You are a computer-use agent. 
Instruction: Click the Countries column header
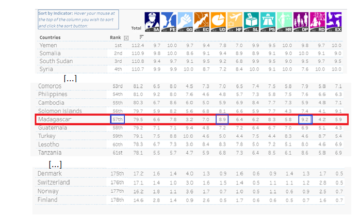click(50, 37)
